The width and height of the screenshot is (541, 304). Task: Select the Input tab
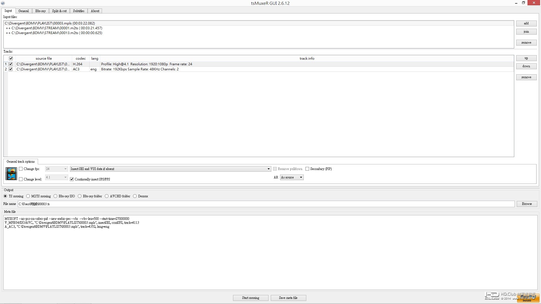(8, 11)
